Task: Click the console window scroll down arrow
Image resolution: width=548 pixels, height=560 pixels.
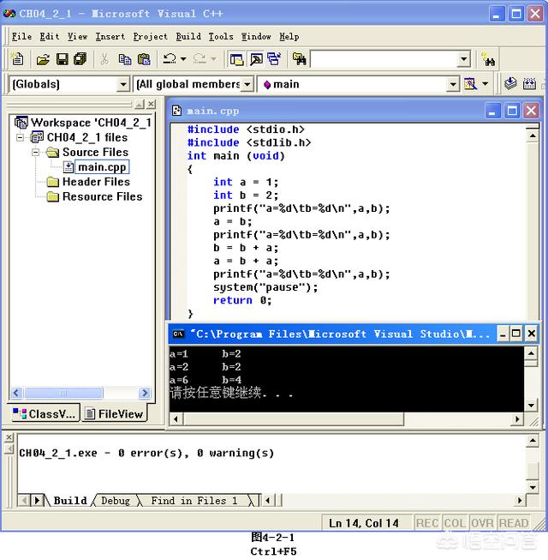Action: click(x=531, y=406)
